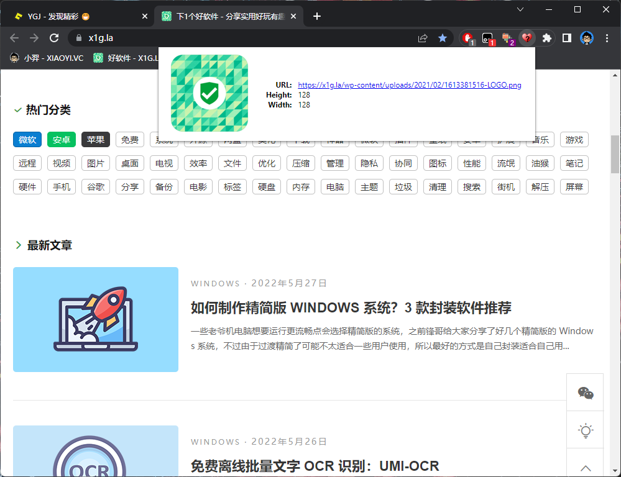The image size is (621, 477).
Task: Click the bookmark star in the address bar
Action: pyautogui.click(x=443, y=38)
